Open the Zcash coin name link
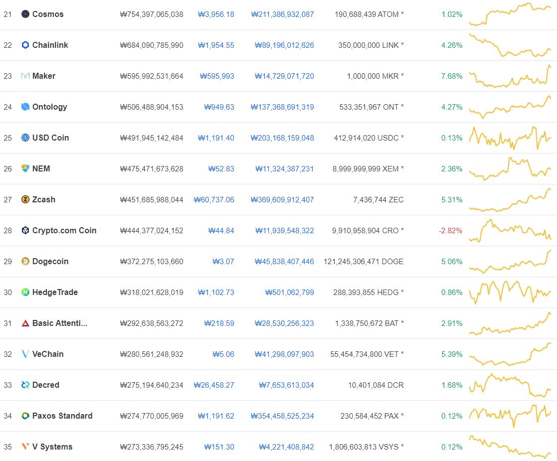This screenshot has height=461, width=557. [44, 200]
